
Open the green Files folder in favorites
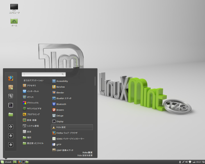tap(11, 114)
